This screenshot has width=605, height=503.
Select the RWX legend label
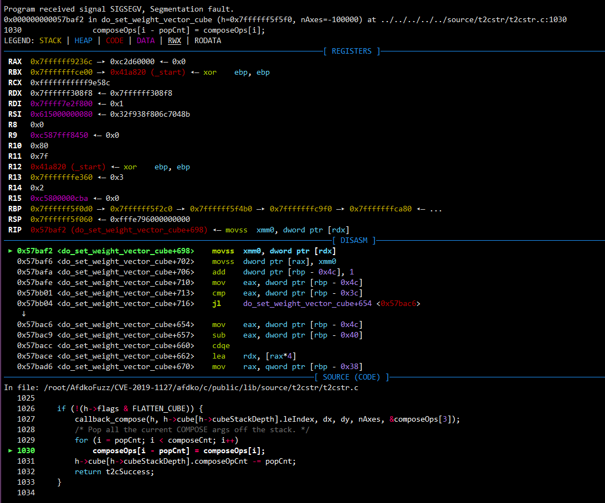click(175, 40)
